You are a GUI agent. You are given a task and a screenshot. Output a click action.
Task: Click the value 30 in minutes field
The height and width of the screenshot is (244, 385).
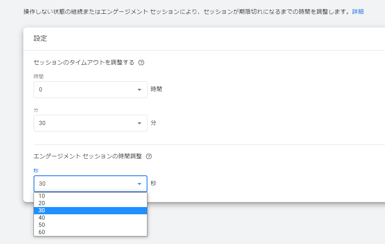coord(42,123)
